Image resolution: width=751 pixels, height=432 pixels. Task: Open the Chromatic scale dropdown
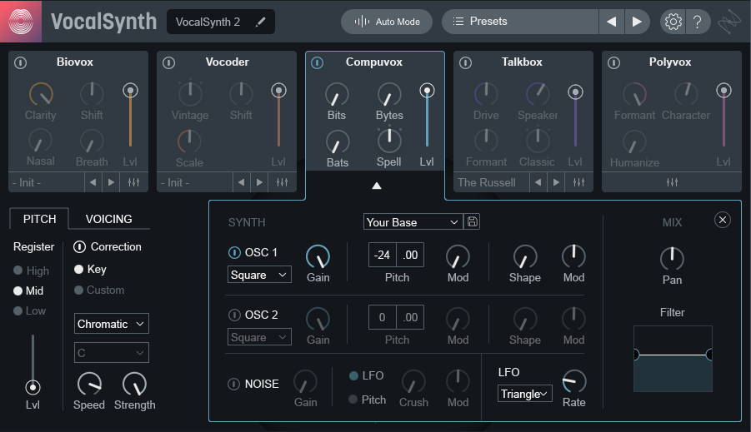click(111, 324)
